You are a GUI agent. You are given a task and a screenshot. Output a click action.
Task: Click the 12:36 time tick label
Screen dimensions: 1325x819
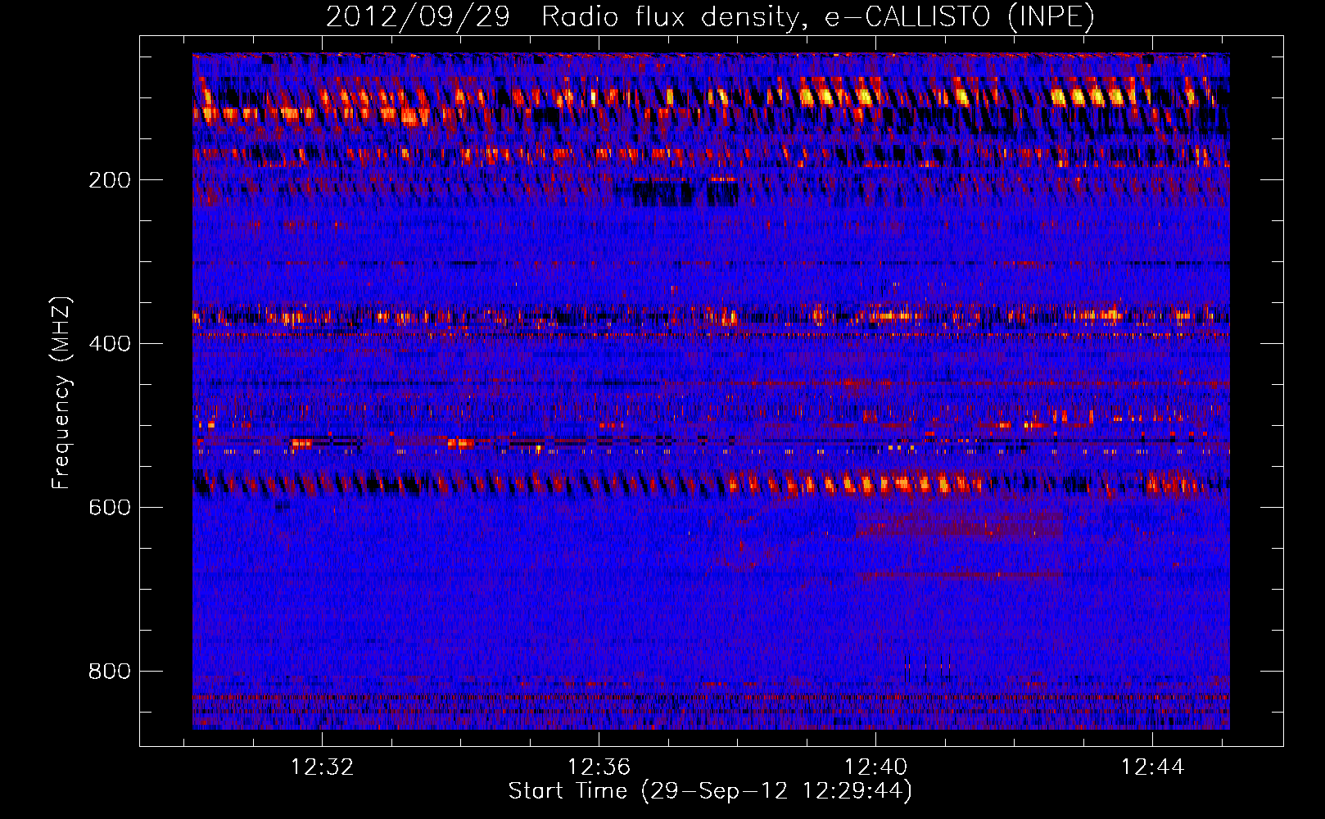pos(599,767)
